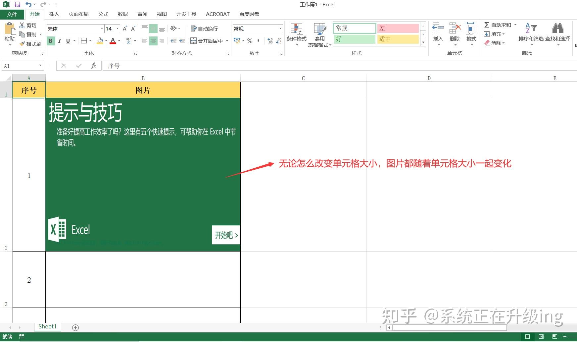This screenshot has width=577, height=342.
Task: Open 查找和选择 find and select
Action: (x=558, y=34)
